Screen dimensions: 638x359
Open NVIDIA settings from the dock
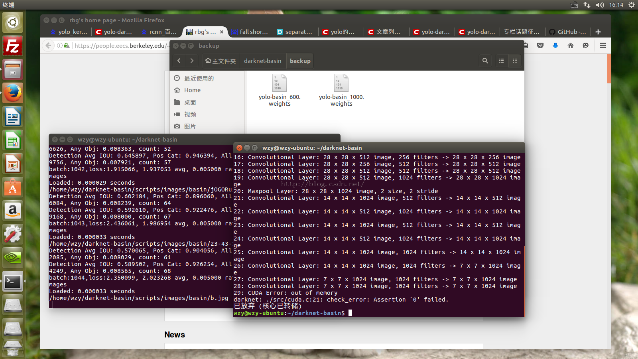pos(13,258)
